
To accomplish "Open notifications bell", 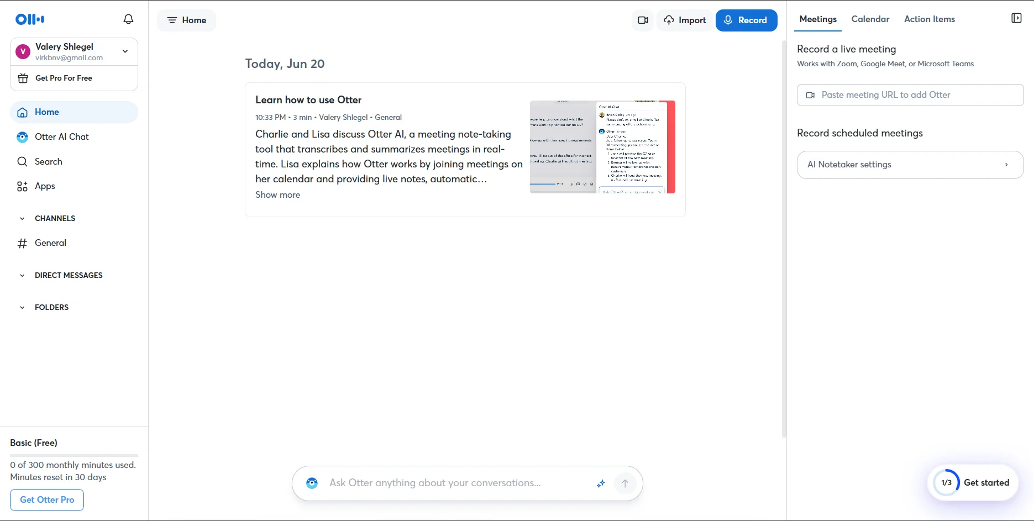I will (128, 19).
